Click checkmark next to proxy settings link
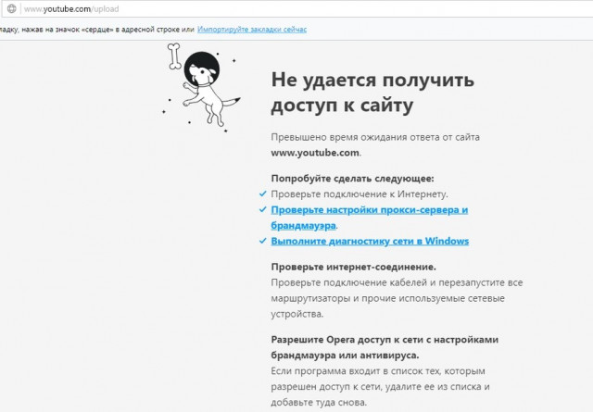Screen dimensions: 593x412 click(x=262, y=209)
